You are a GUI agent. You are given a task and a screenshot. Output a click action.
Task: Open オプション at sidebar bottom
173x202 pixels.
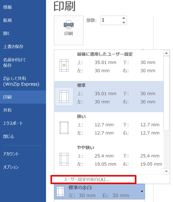(x=11, y=167)
